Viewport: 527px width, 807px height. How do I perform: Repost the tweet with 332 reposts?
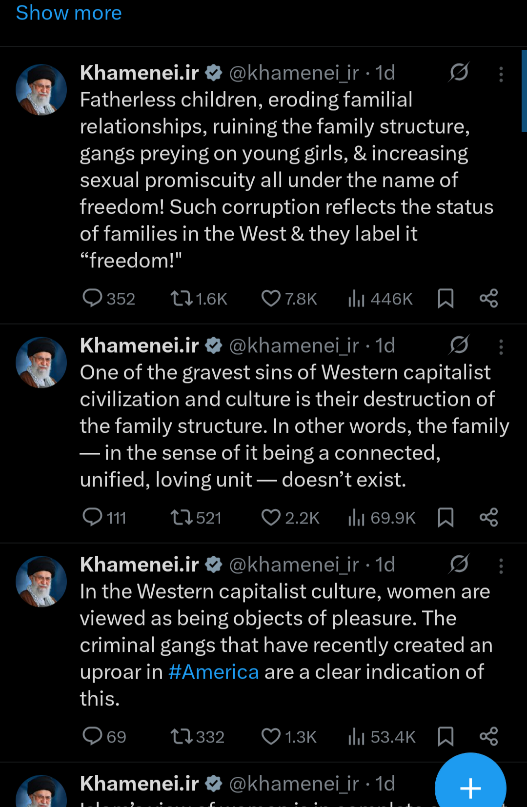182,736
